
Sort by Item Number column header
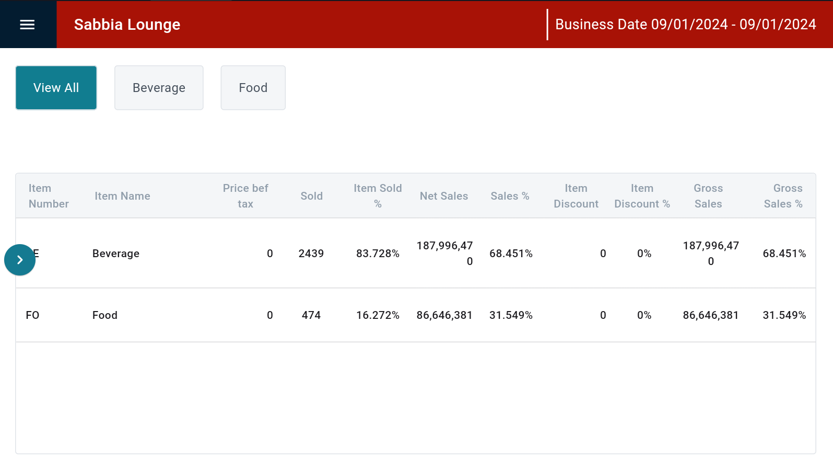[49, 196]
